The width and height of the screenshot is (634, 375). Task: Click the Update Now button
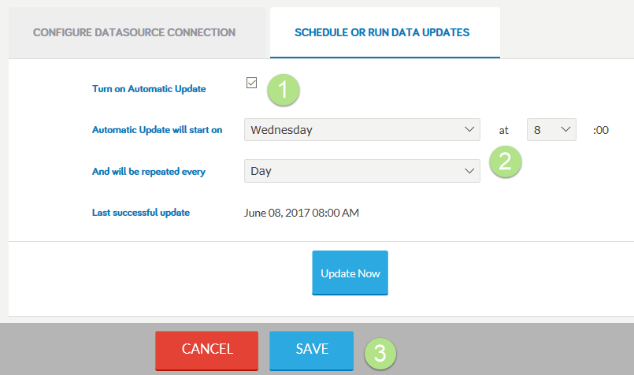(x=350, y=273)
